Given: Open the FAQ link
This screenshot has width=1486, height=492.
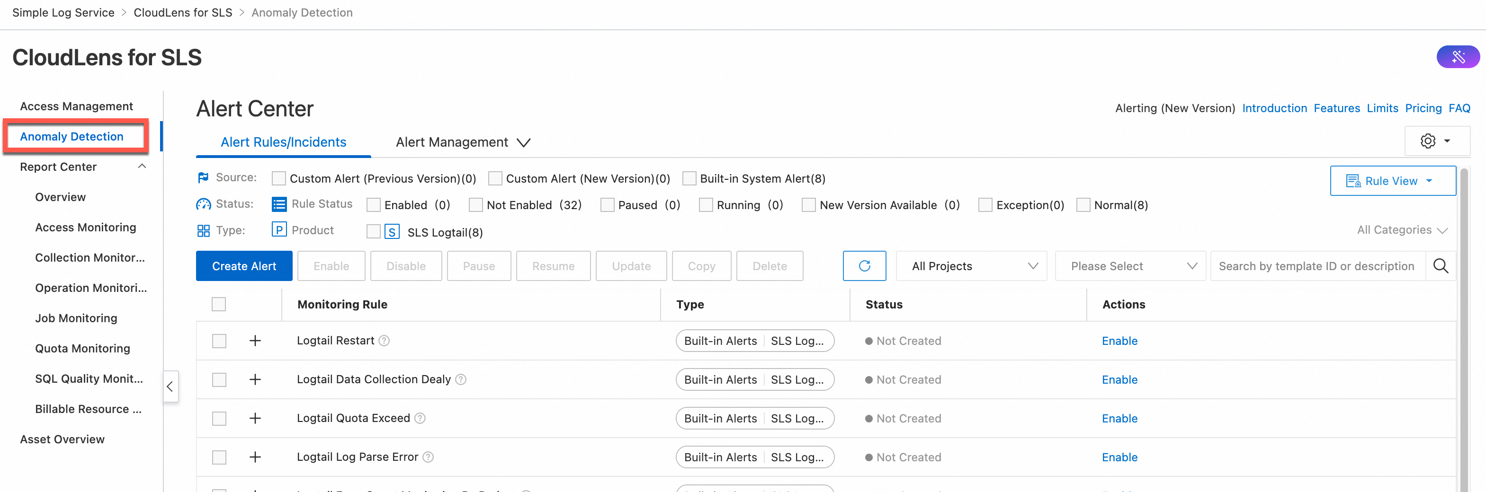Looking at the screenshot, I should [1459, 108].
